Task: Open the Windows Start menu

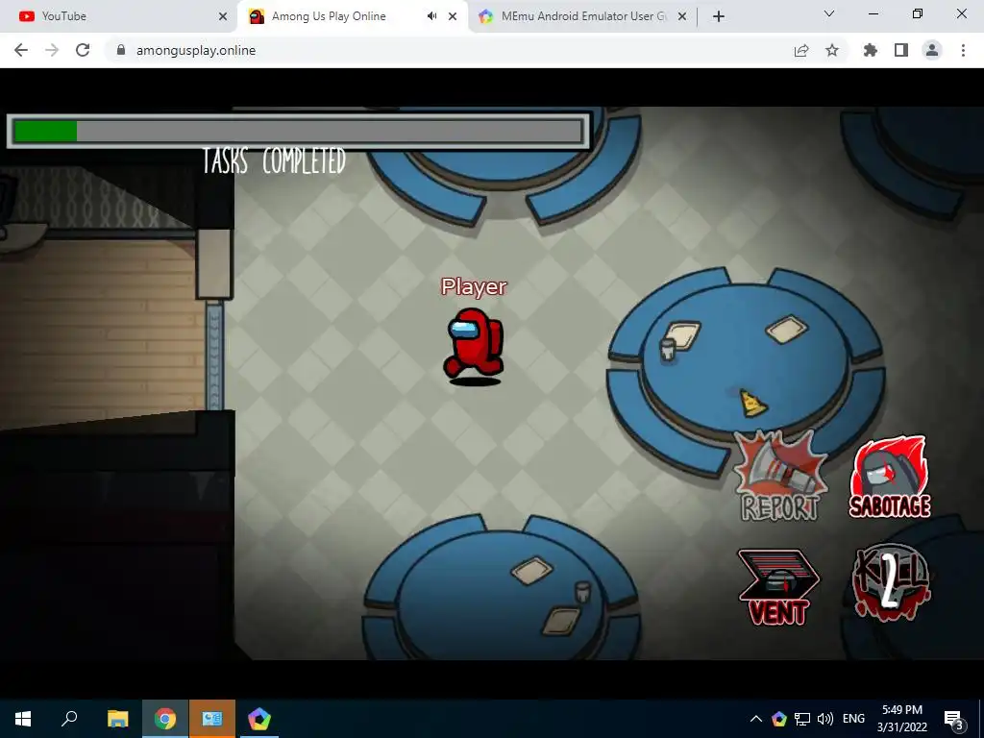Action: coord(23,719)
